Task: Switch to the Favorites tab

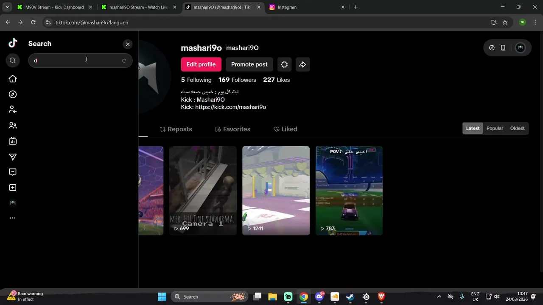Action: pyautogui.click(x=232, y=129)
